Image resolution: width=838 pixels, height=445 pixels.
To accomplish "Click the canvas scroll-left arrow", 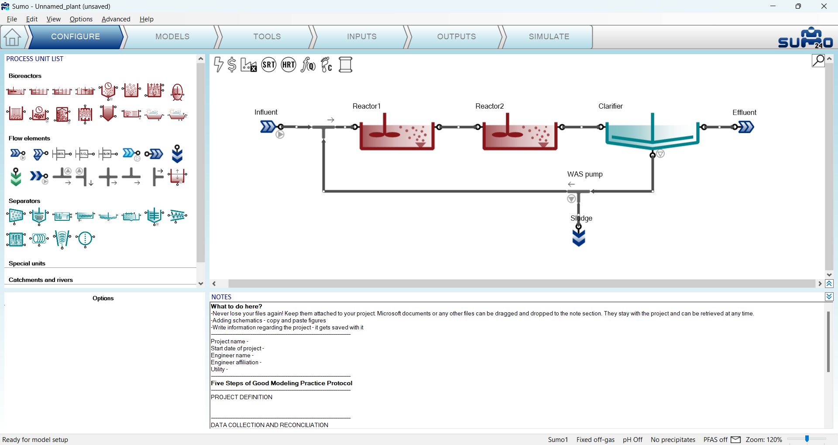I will (x=214, y=284).
